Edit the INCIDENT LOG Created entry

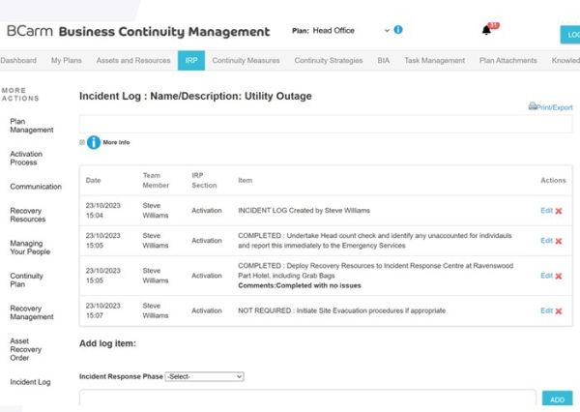546,211
